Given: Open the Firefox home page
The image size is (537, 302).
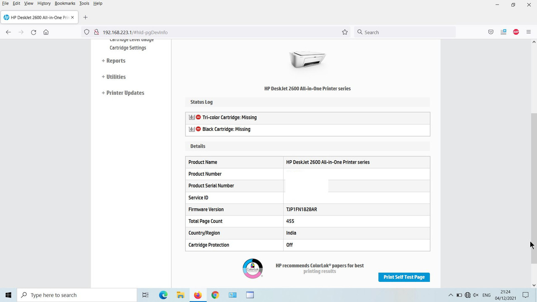Looking at the screenshot, I should (46, 32).
